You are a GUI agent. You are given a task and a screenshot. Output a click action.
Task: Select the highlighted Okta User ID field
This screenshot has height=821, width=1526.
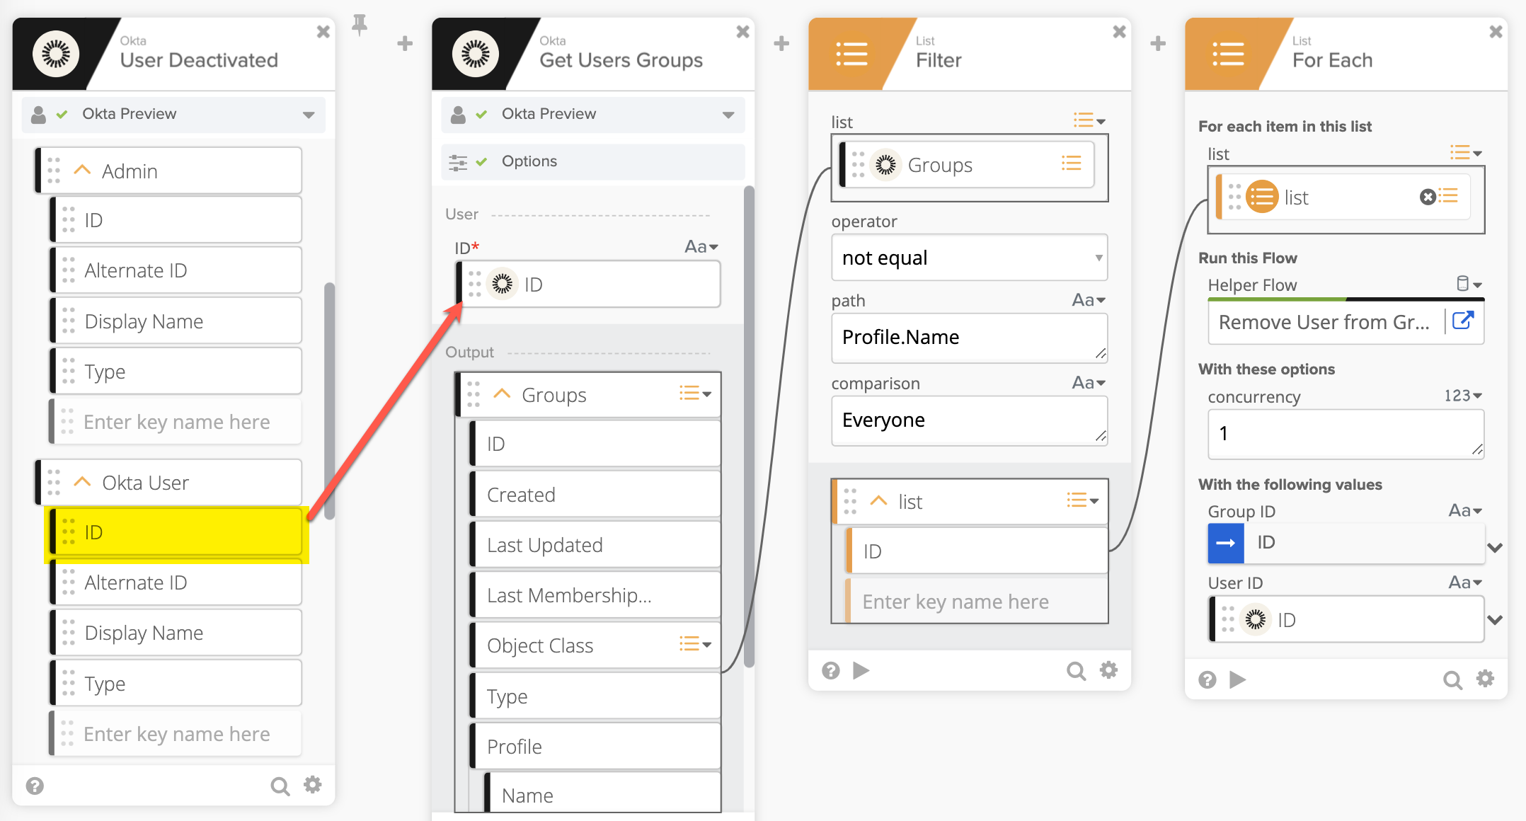[x=176, y=532]
